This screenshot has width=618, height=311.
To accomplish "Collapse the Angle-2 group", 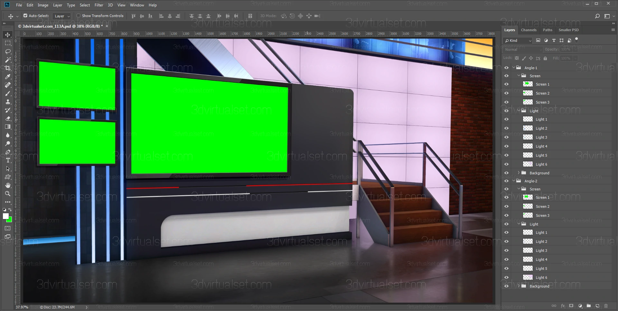I will (514, 181).
